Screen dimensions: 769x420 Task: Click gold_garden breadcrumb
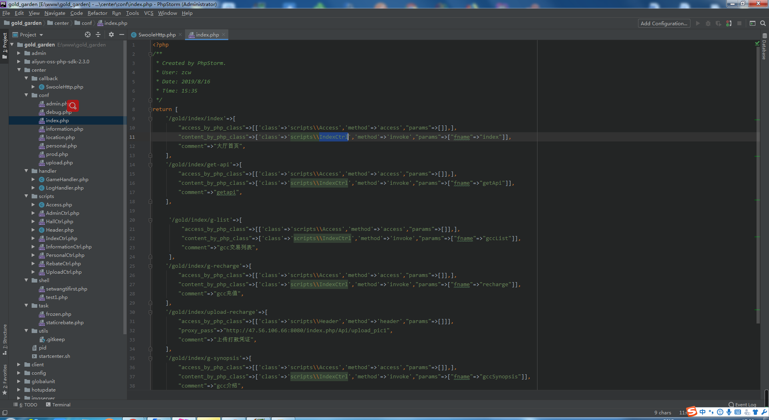point(23,23)
